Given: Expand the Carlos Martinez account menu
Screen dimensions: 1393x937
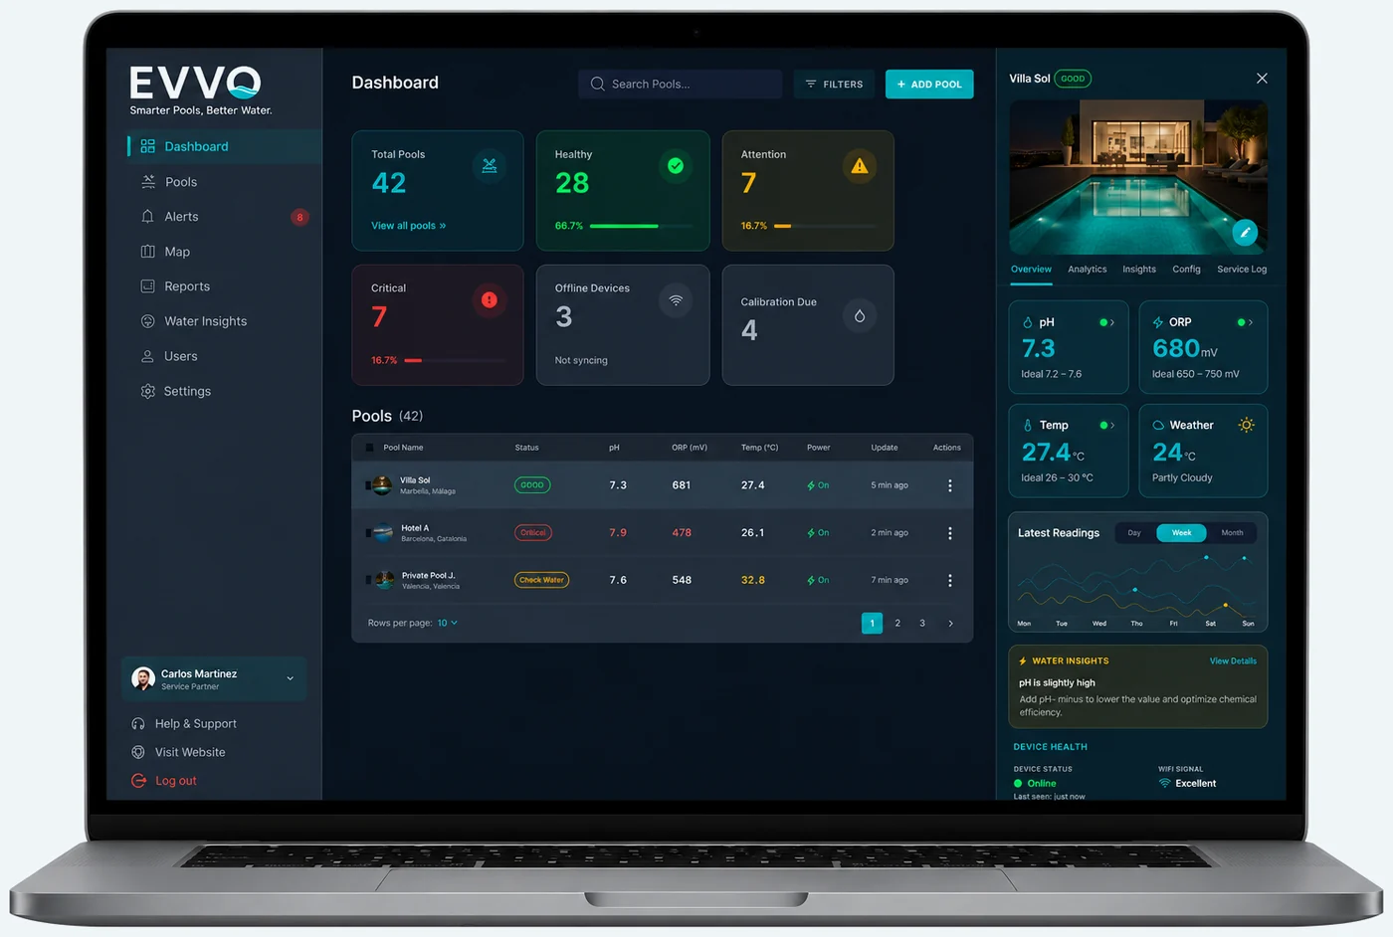Looking at the screenshot, I should coord(290,678).
